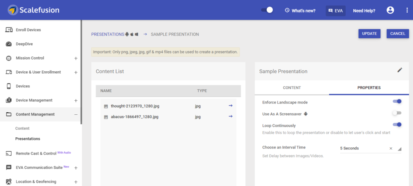Collapse the Content Management section

click(x=76, y=114)
